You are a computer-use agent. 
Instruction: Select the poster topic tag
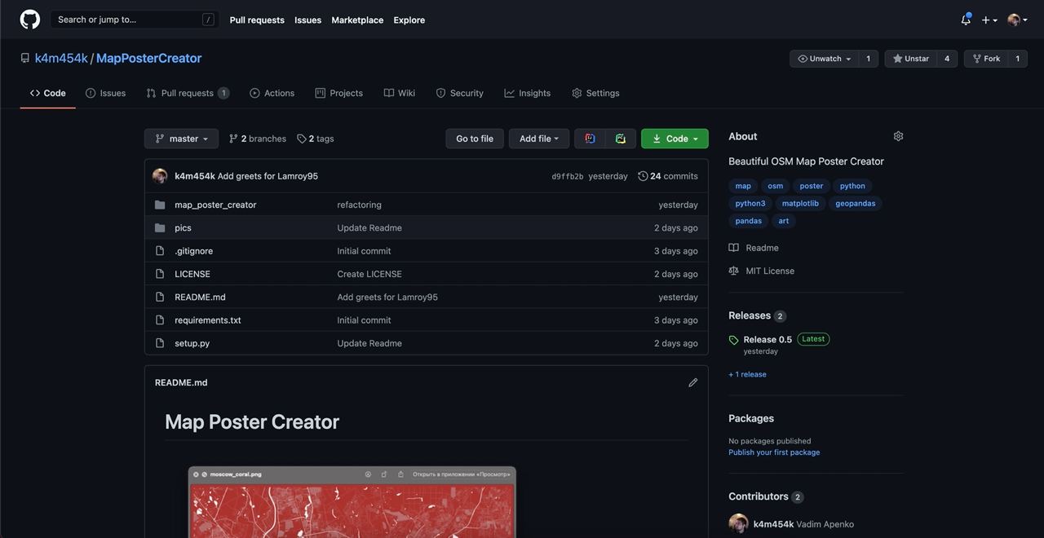pos(812,186)
